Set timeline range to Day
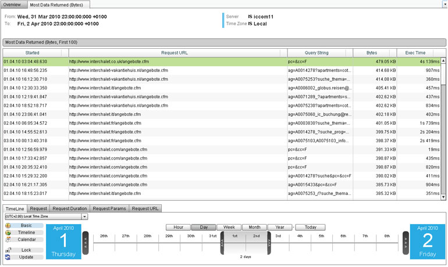Viewport: 448px width, 267px height. (x=204, y=228)
